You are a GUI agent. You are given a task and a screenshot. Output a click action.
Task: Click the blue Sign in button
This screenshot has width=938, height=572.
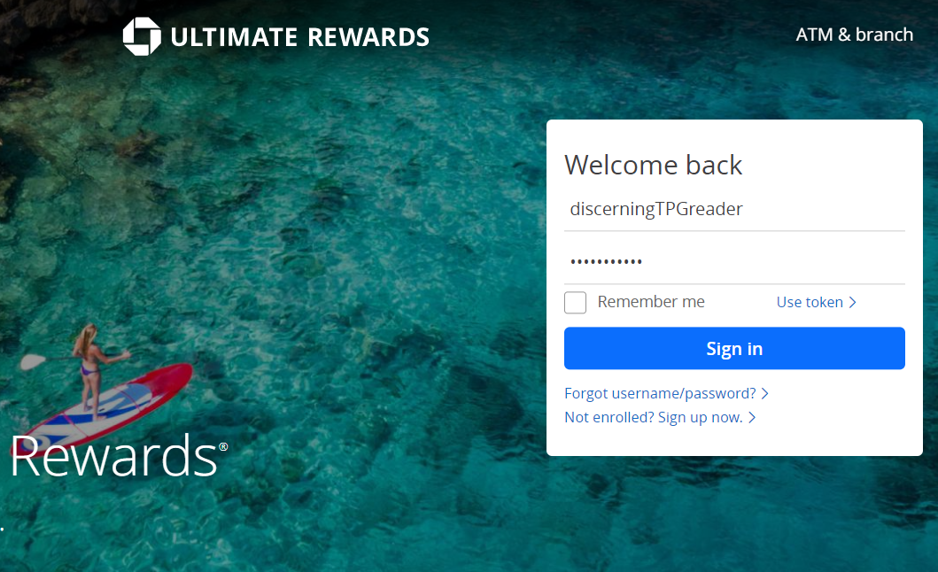(734, 348)
